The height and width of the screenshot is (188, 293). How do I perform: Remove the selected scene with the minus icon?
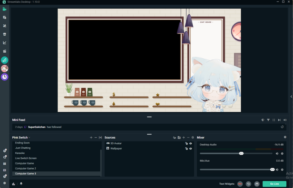click(96, 138)
